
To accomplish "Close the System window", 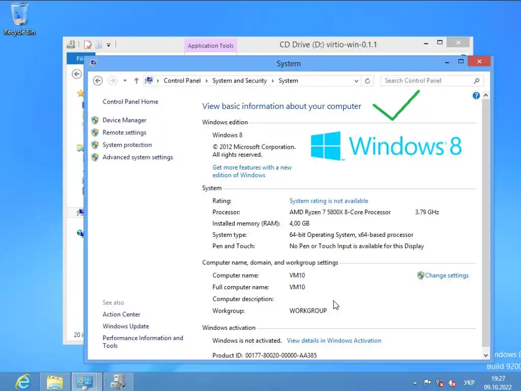I will point(479,61).
